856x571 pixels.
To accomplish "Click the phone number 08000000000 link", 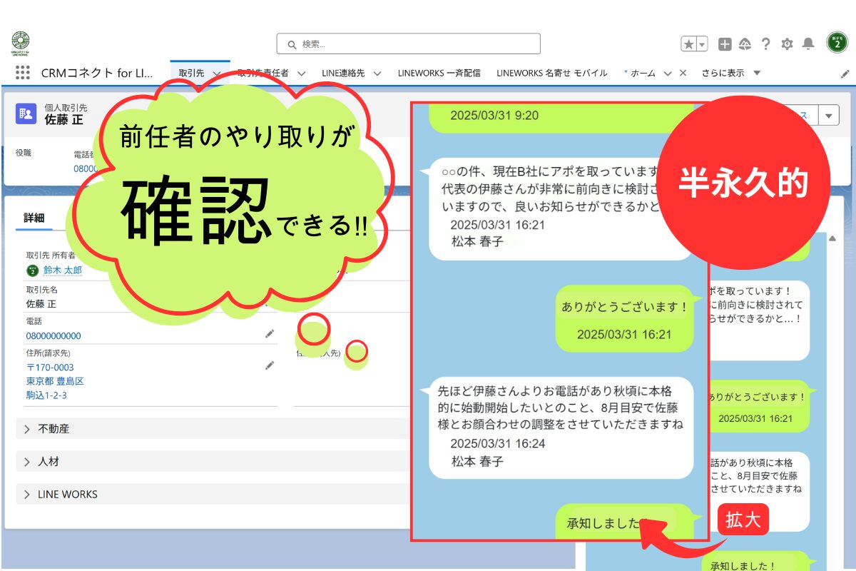I will (53, 335).
